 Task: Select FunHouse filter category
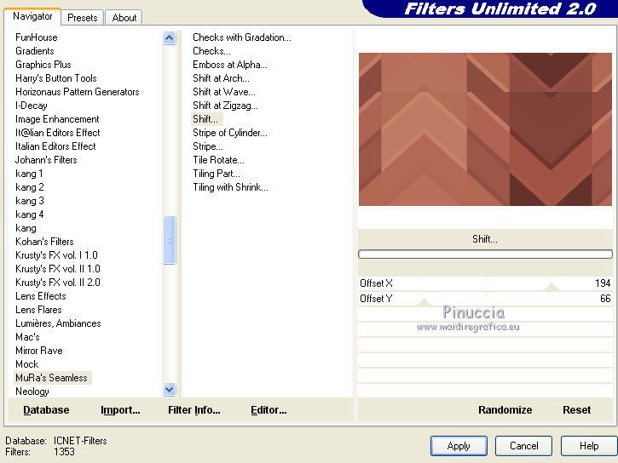(37, 37)
